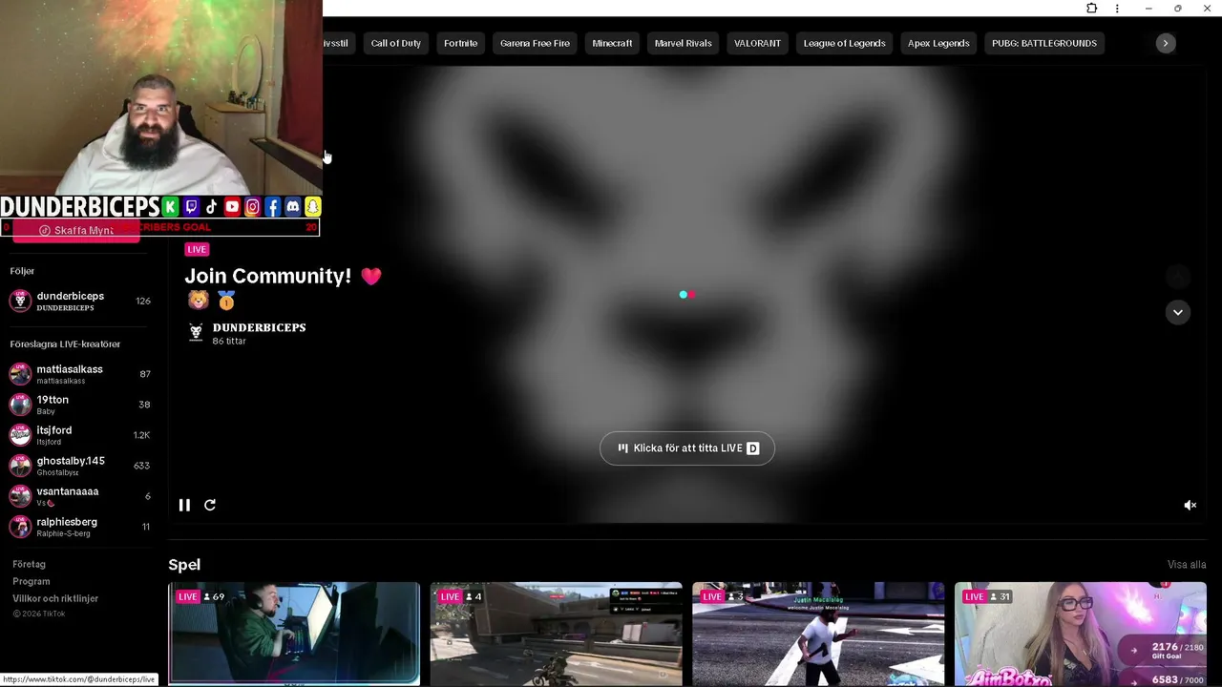Select the Apex Legends category
This screenshot has height=687, width=1222.
click(938, 43)
